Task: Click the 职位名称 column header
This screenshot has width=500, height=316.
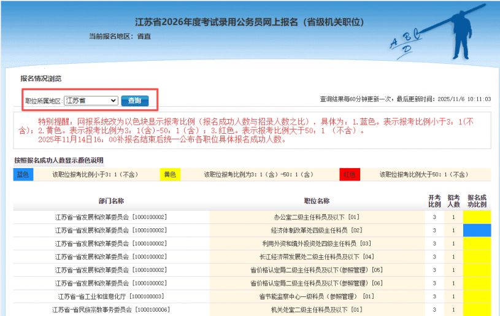Action: (x=317, y=201)
